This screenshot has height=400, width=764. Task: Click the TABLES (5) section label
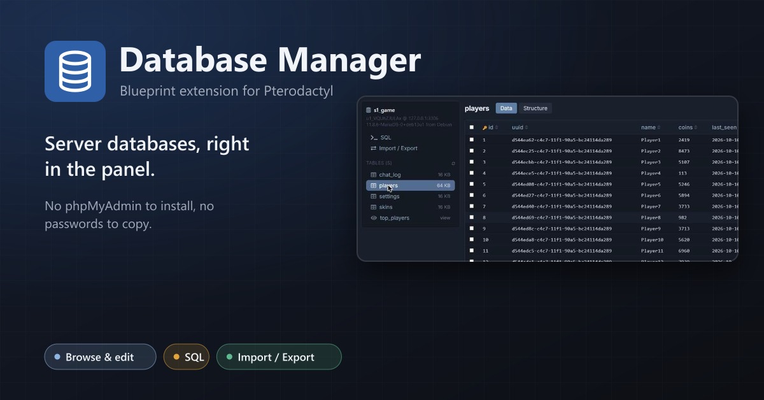(x=379, y=163)
